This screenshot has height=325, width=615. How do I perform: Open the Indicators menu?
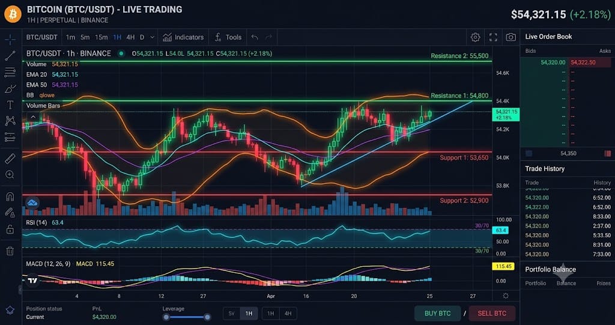point(183,37)
